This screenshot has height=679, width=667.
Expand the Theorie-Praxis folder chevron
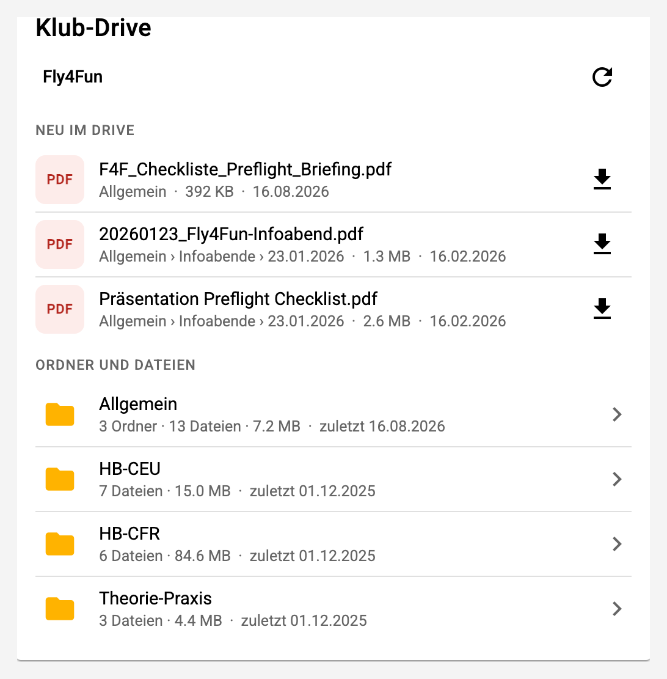[x=618, y=609]
